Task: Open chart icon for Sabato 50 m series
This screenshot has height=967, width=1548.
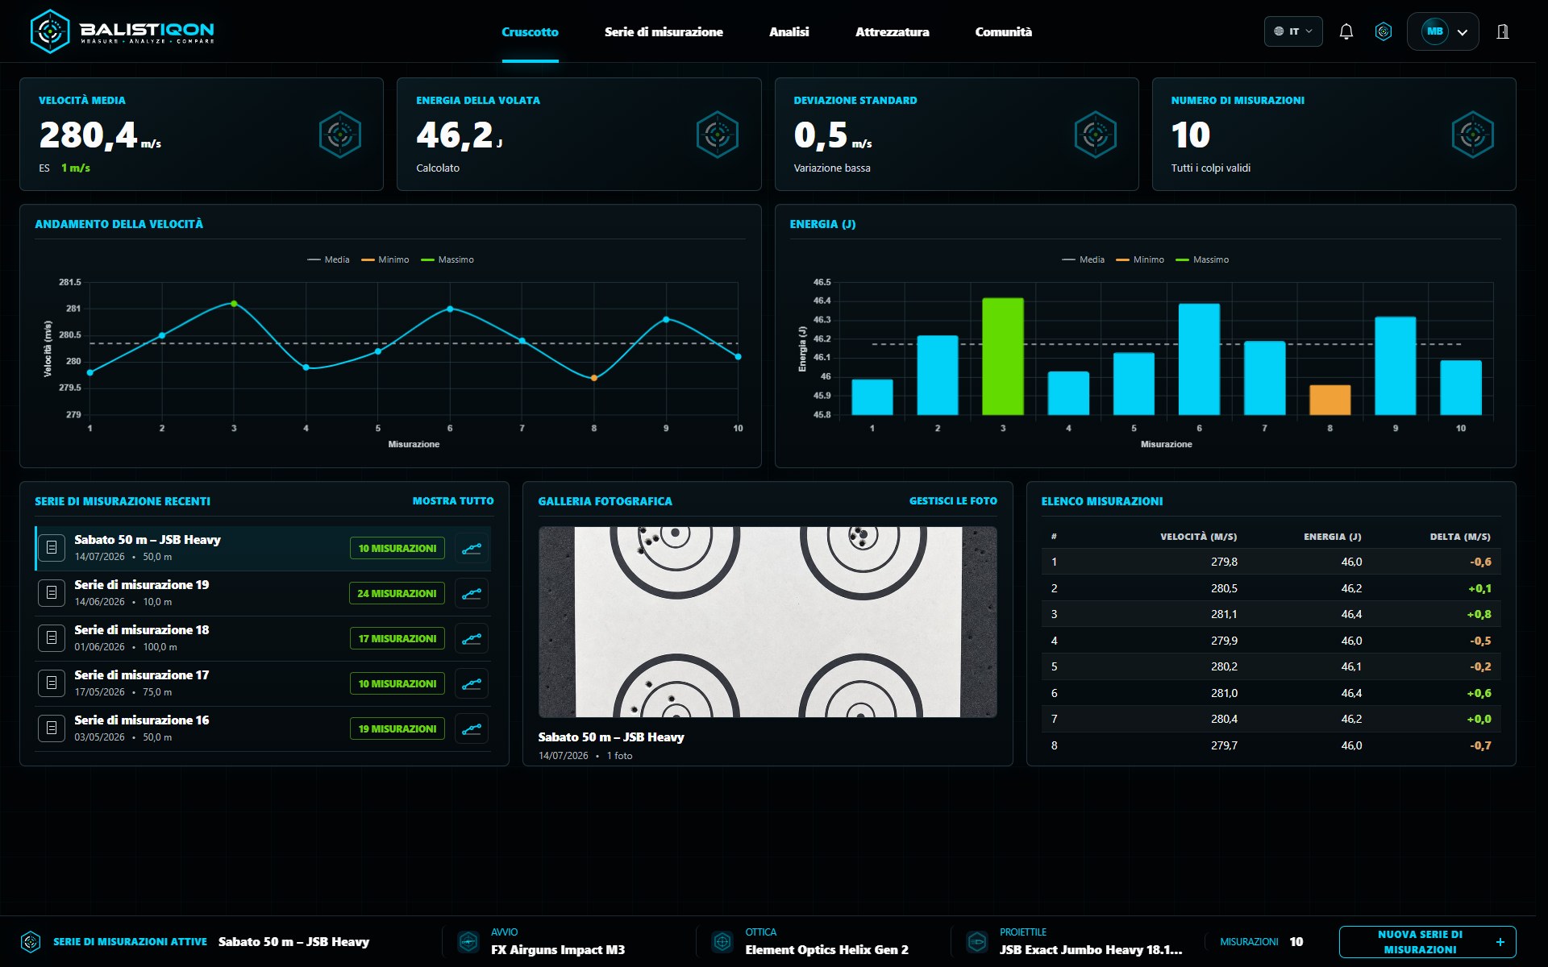Action: point(472,549)
